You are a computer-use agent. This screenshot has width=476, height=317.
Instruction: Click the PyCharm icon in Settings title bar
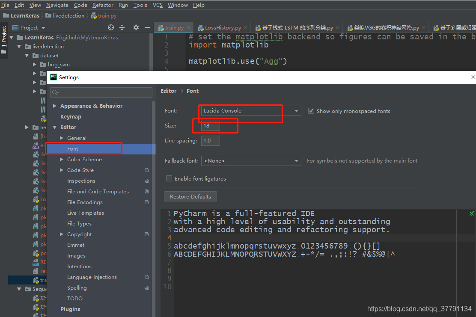click(x=54, y=77)
